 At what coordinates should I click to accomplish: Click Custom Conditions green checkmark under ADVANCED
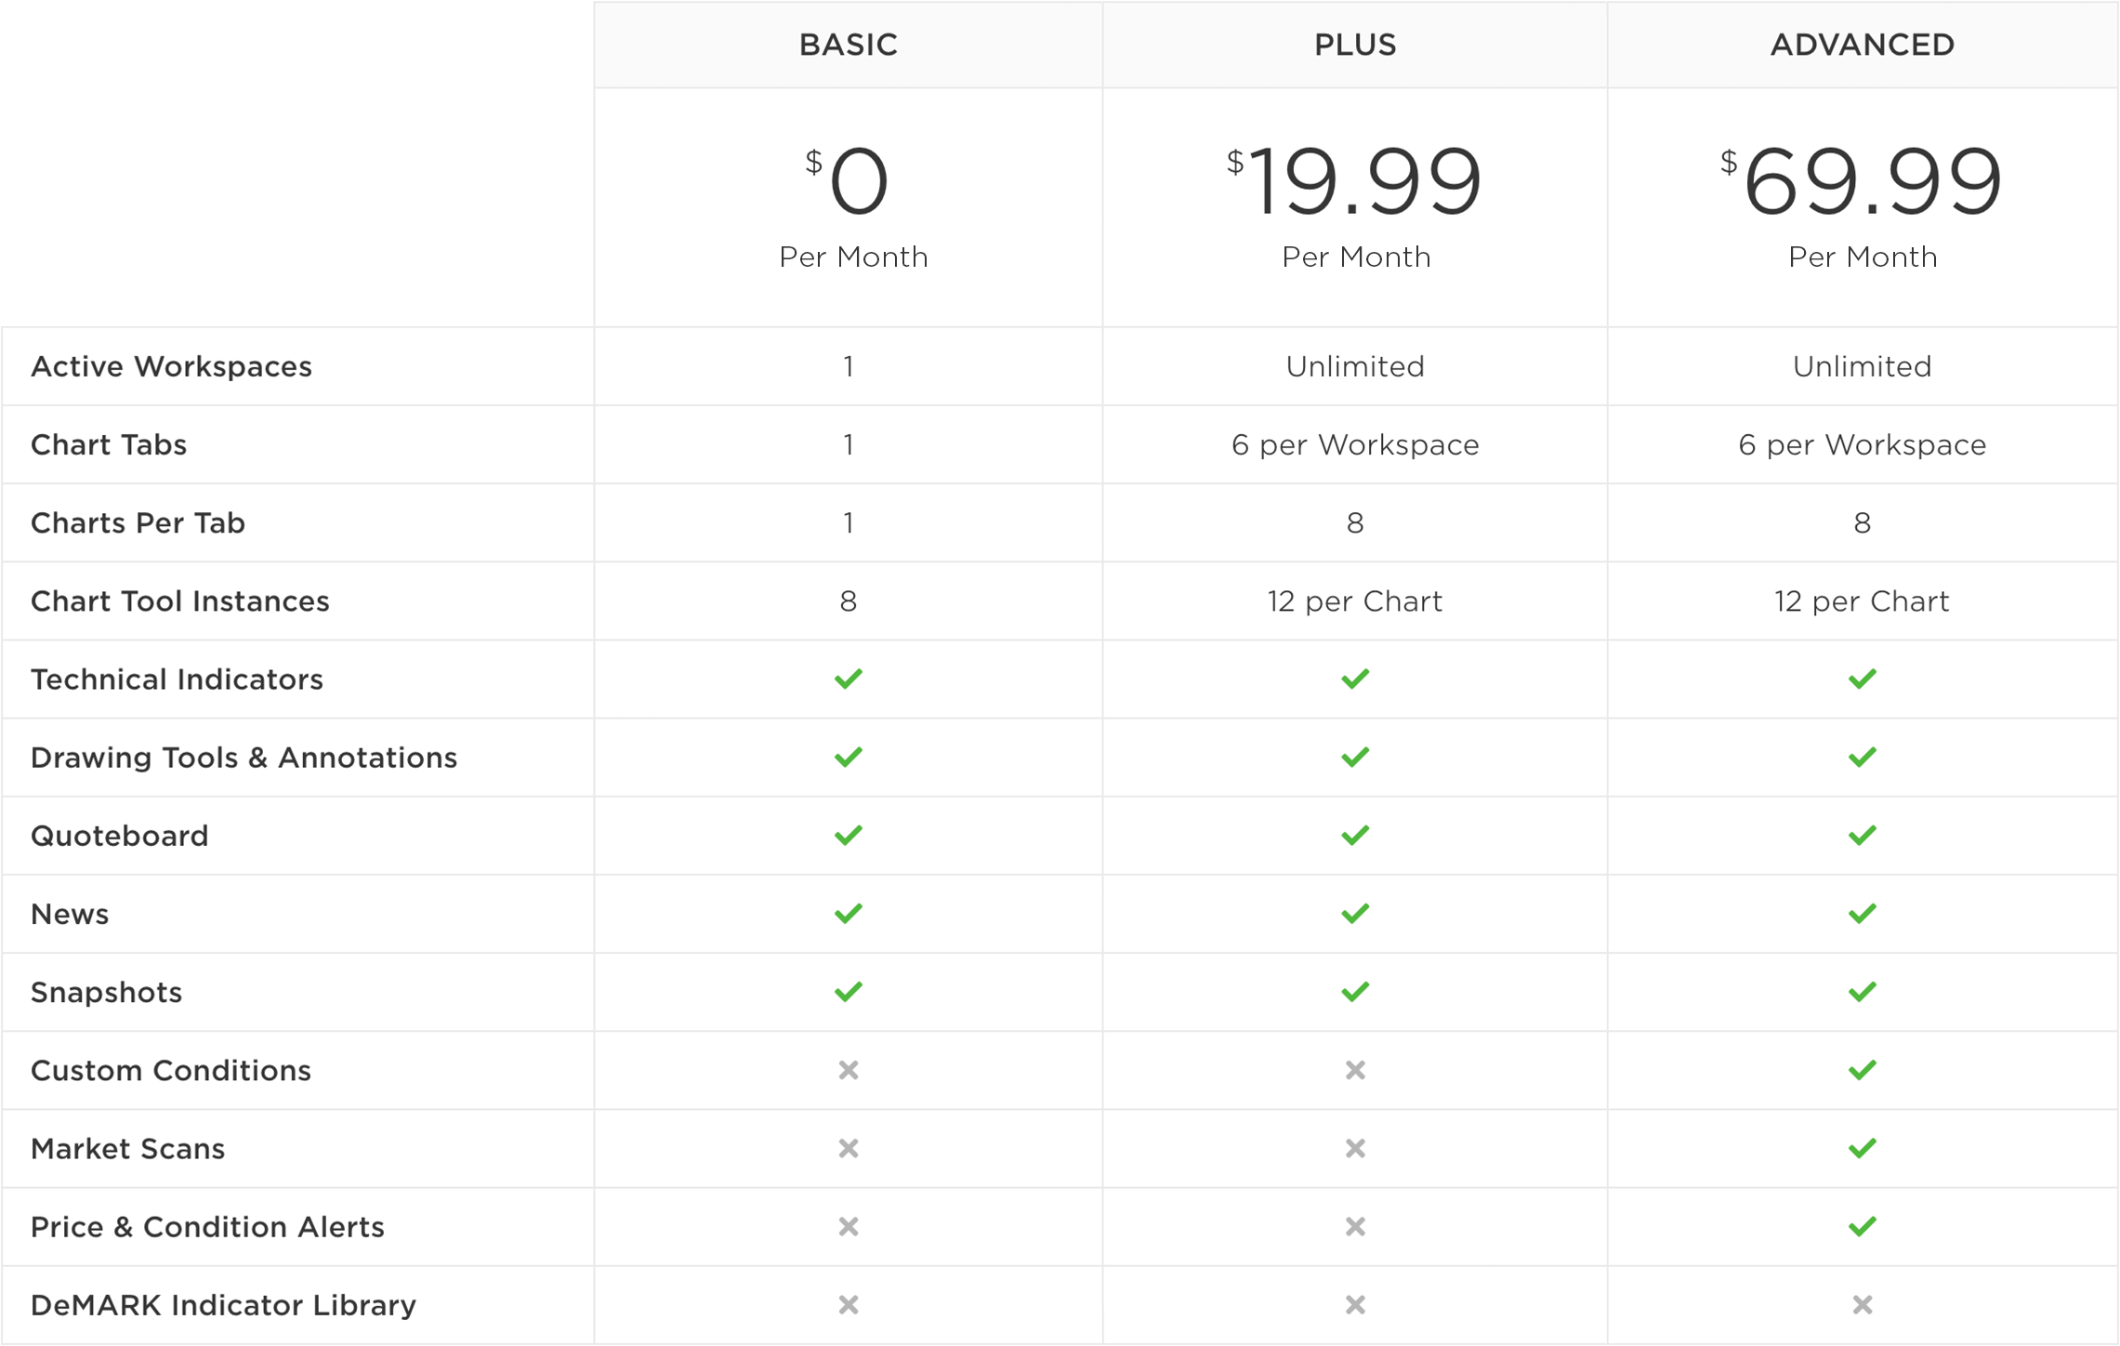1862,1070
